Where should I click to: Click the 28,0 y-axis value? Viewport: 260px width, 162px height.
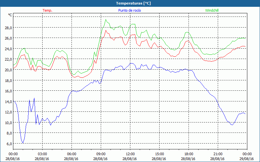[x=8, y=28]
